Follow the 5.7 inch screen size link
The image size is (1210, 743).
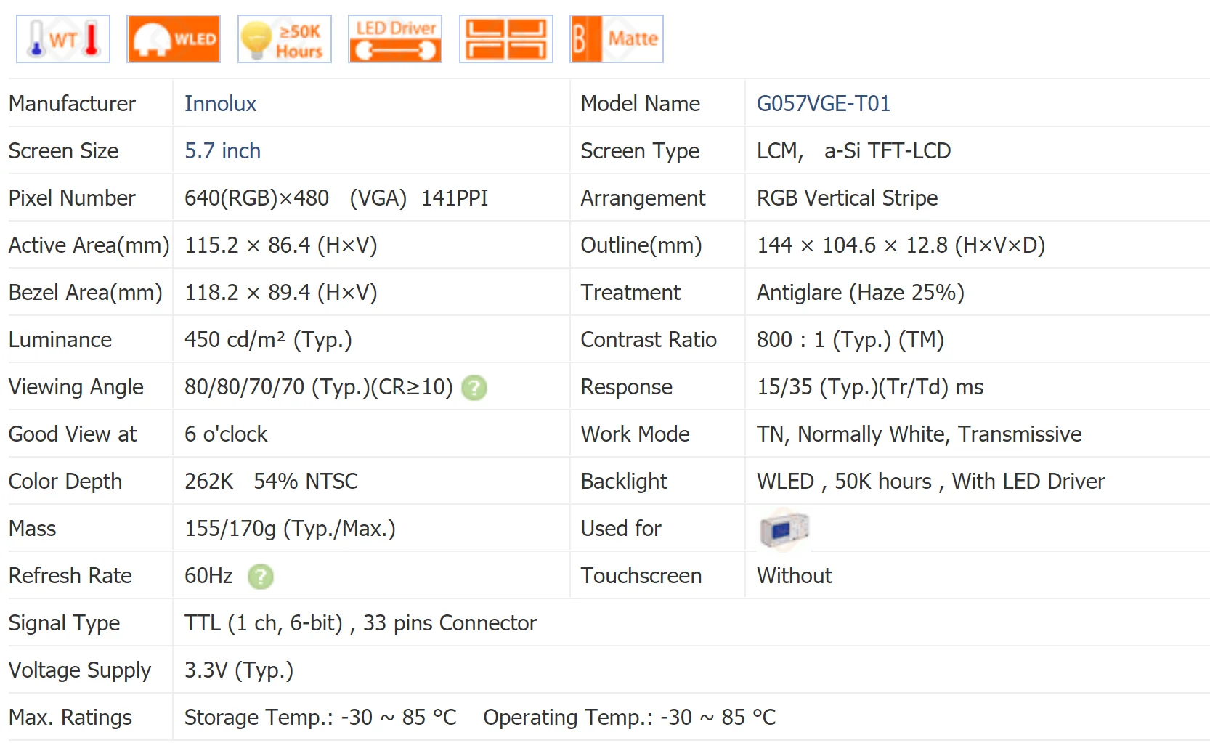[222, 151]
